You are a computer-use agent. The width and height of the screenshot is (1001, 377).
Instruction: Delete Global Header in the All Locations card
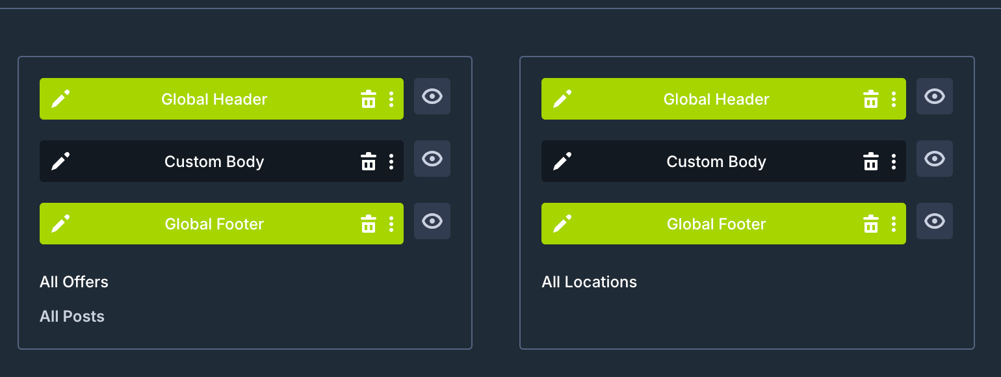pyautogui.click(x=870, y=99)
